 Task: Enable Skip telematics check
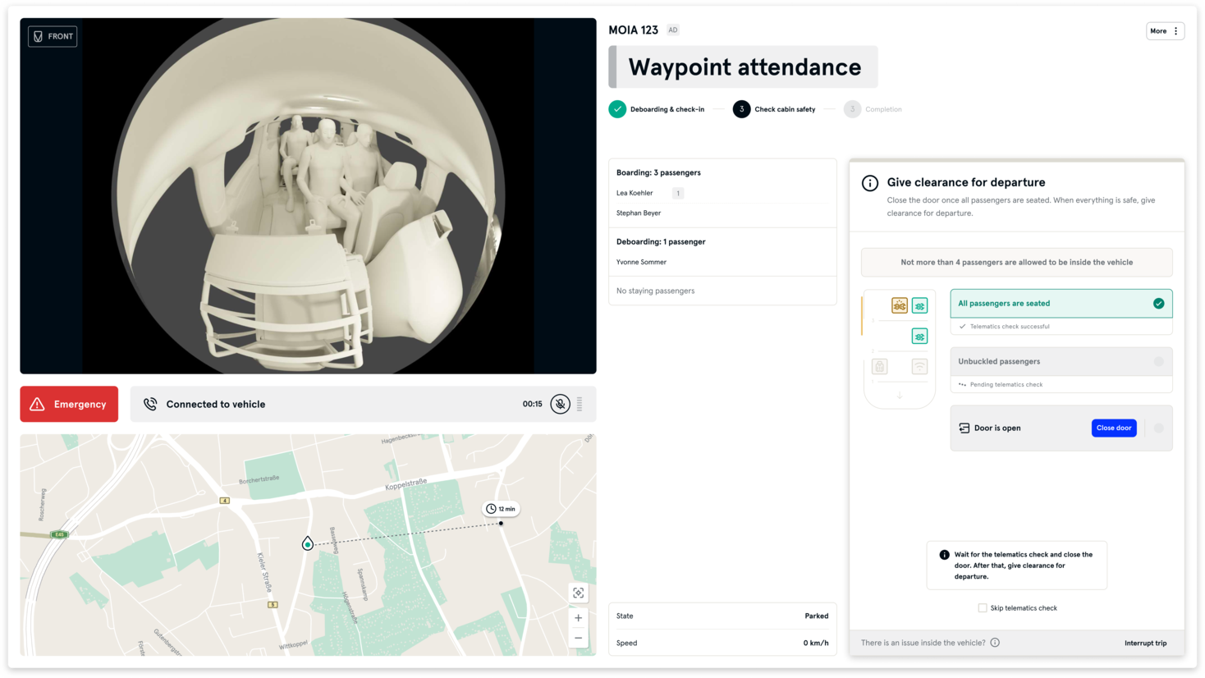(983, 607)
